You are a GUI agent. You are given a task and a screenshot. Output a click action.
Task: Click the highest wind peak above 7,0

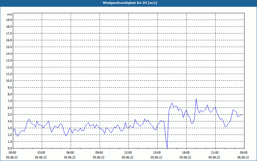coord(196,99)
